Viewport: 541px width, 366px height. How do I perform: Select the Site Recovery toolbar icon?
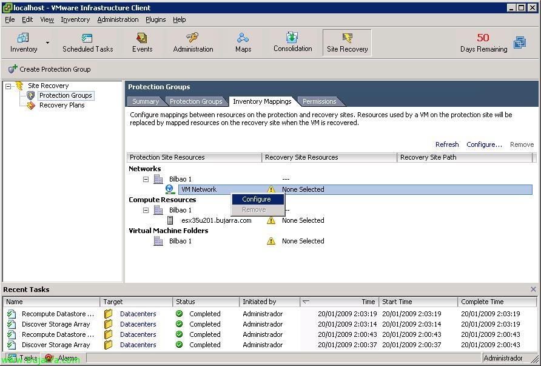click(347, 43)
